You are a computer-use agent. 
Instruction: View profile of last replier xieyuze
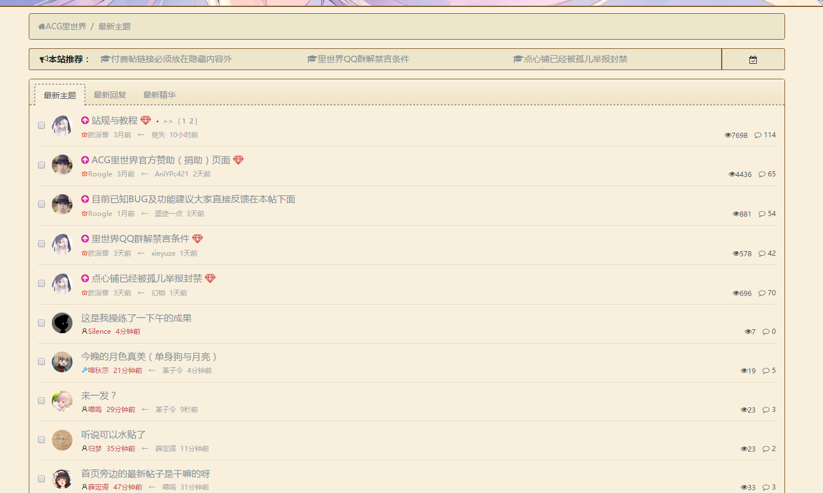[x=163, y=253]
